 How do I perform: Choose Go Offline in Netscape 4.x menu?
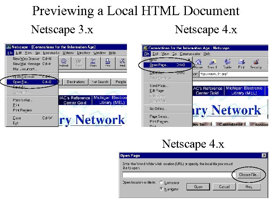[168, 108]
